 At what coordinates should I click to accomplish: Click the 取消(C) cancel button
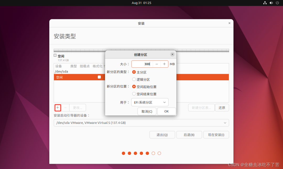click(147, 111)
